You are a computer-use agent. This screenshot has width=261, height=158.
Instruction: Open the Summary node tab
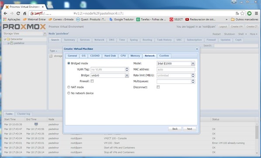click(x=69, y=40)
